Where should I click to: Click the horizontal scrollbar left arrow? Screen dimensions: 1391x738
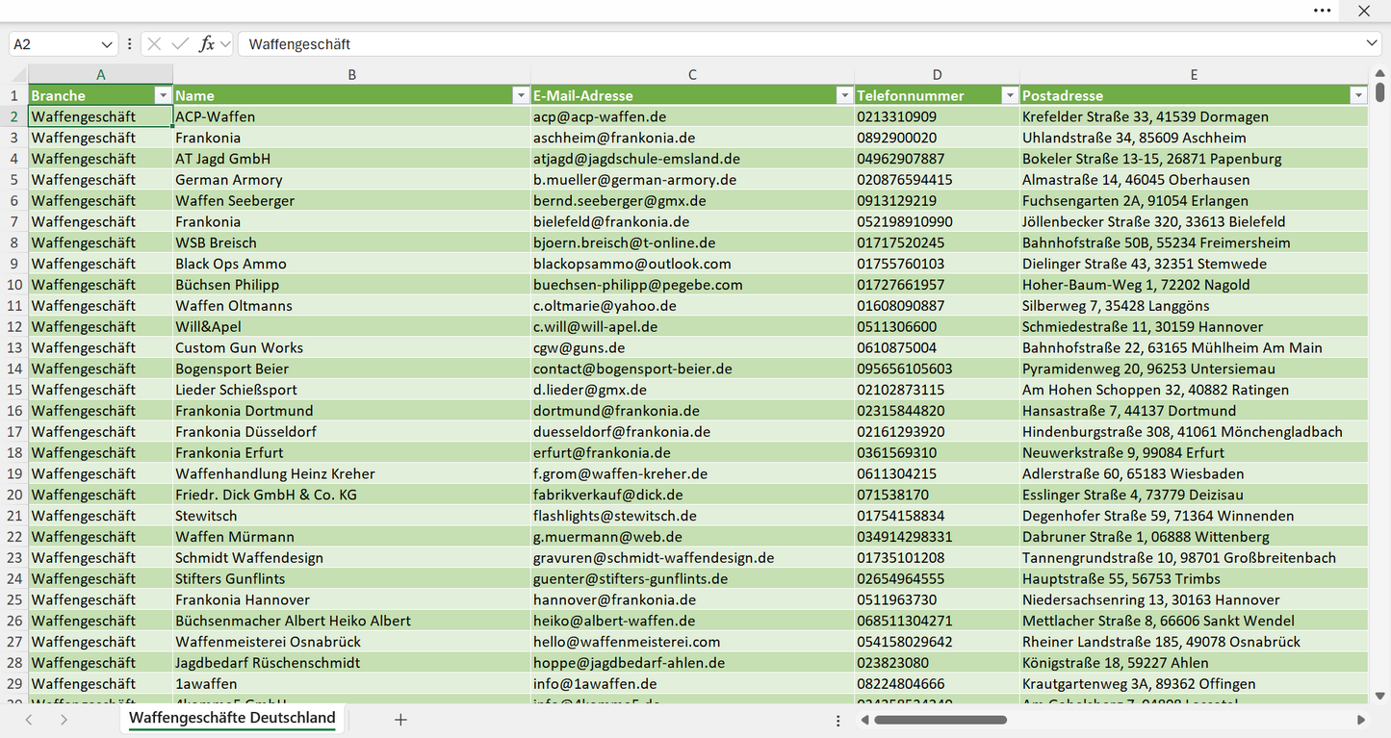coord(864,719)
